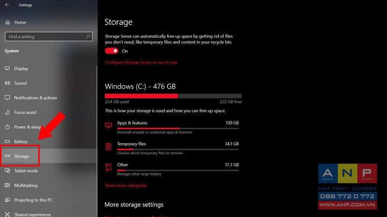The width and height of the screenshot is (387, 217).
Task: Click the Find a setting search field
Action: click(49, 37)
